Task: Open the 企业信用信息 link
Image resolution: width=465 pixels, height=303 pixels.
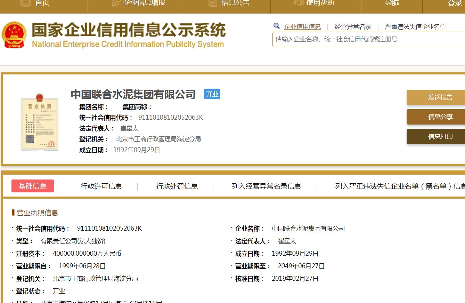Action: [x=302, y=26]
